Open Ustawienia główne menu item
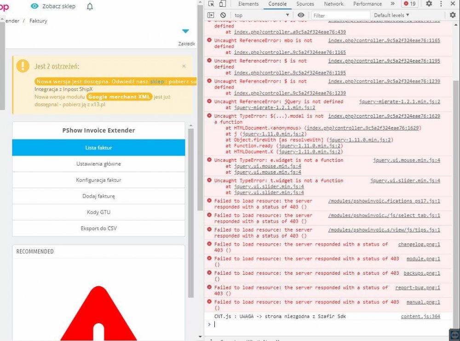The height and width of the screenshot is (341, 460). pyautogui.click(x=98, y=164)
